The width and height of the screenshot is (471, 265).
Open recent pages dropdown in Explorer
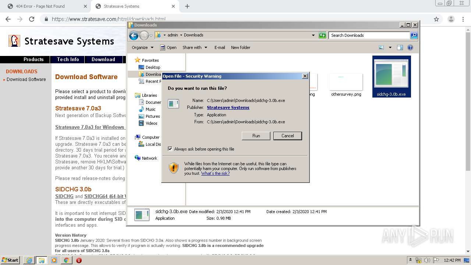[x=151, y=36]
